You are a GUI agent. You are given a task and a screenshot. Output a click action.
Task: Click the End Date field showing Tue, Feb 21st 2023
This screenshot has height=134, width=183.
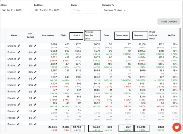pyautogui.click(x=50, y=10)
